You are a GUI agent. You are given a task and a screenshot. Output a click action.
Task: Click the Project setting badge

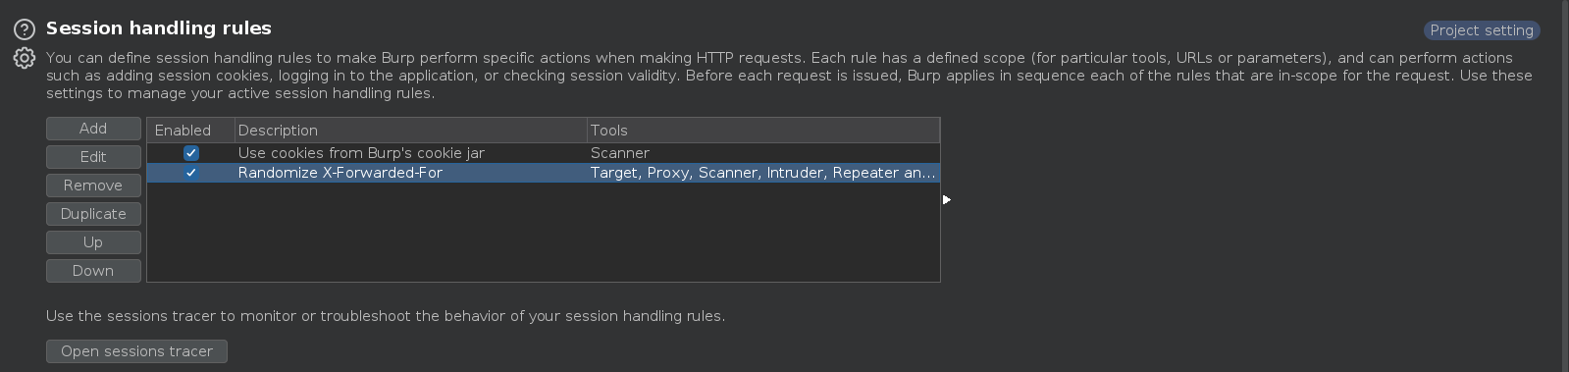[1482, 30]
